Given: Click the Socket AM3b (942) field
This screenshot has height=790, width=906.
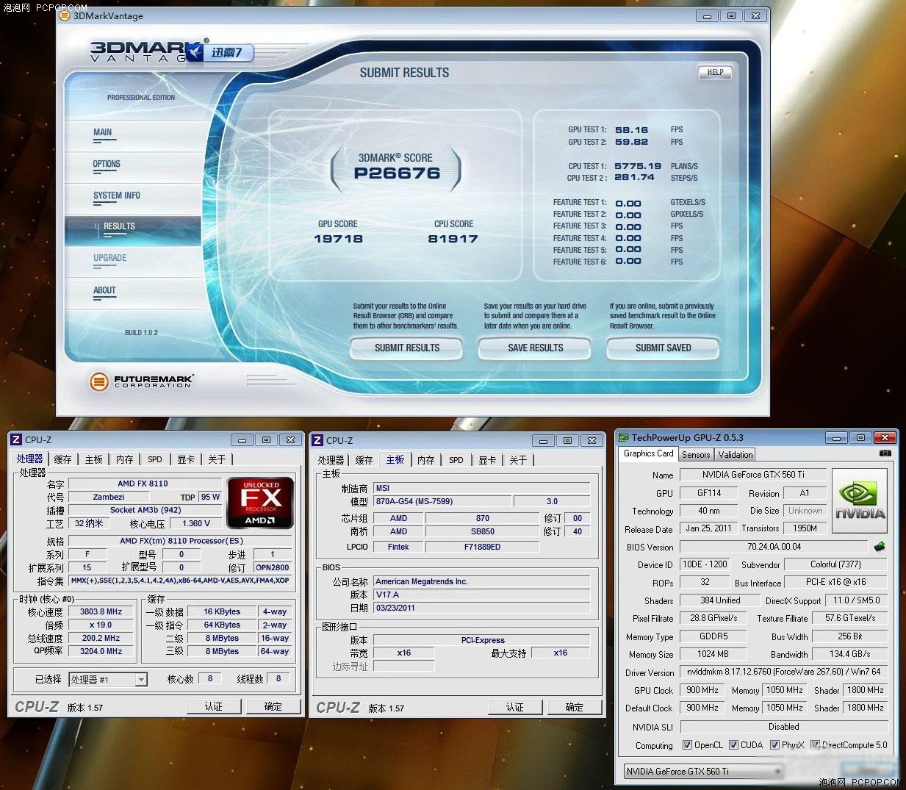Looking at the screenshot, I should pos(145,510).
